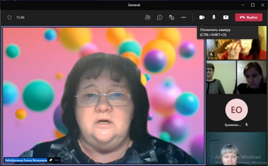Turn off the camera

(x=202, y=17)
